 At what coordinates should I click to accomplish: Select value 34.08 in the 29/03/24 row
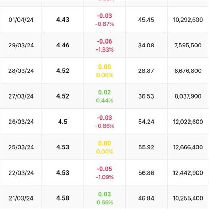coord(146,45)
